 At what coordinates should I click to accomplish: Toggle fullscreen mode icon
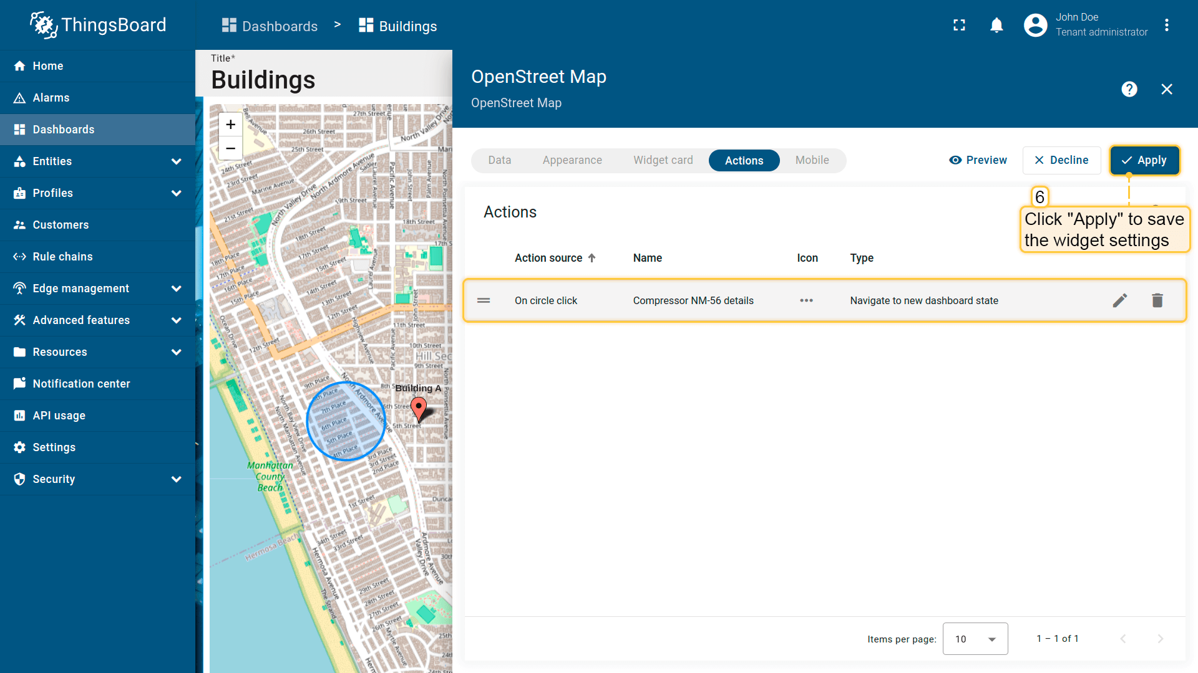pyautogui.click(x=959, y=26)
